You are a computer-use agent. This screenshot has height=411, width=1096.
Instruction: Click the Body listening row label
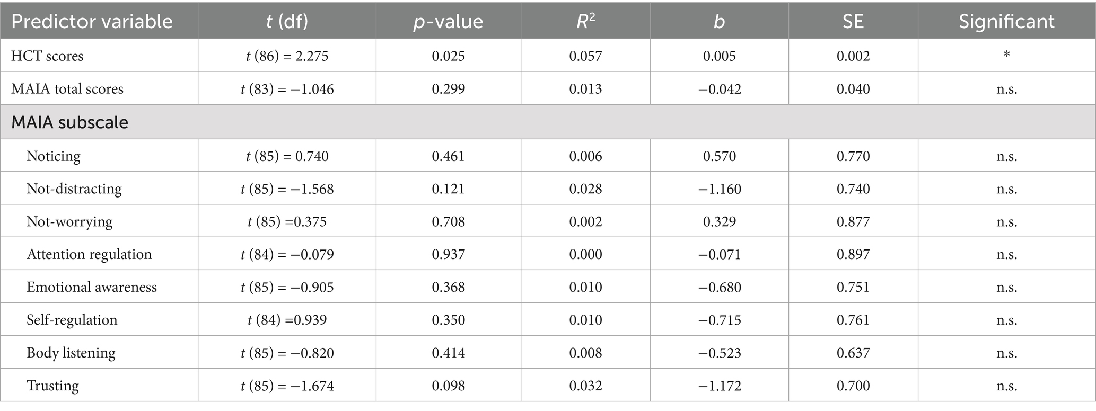point(71,353)
